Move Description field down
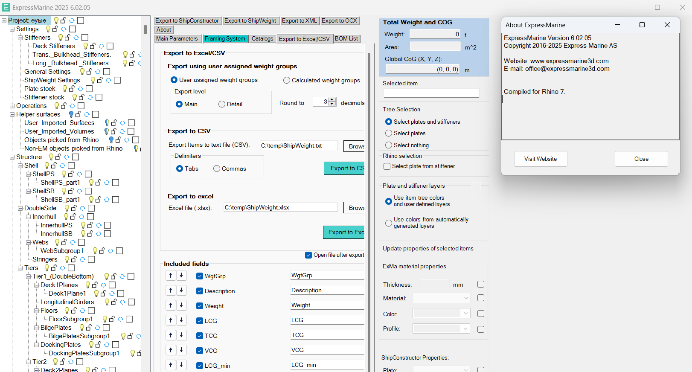692x372 pixels. (x=181, y=291)
